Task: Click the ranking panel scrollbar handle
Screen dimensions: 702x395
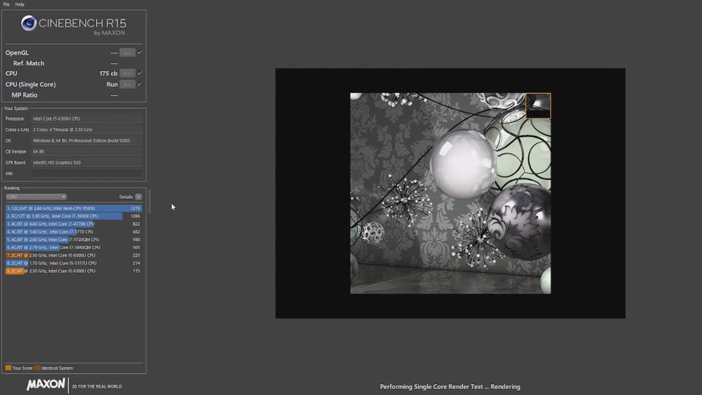Action: pos(149,201)
